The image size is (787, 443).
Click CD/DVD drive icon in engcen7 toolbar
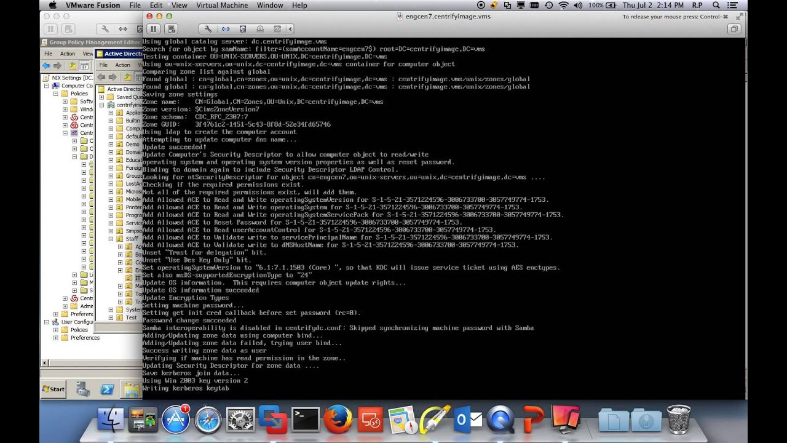click(260, 29)
